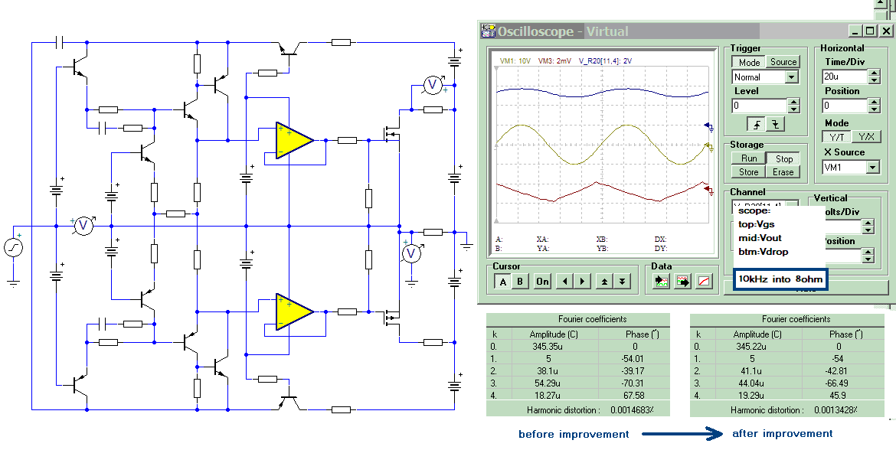Screen dimensions: 896x450
Task: Select the voltmeter beside the ground at right
Action: click(x=412, y=253)
